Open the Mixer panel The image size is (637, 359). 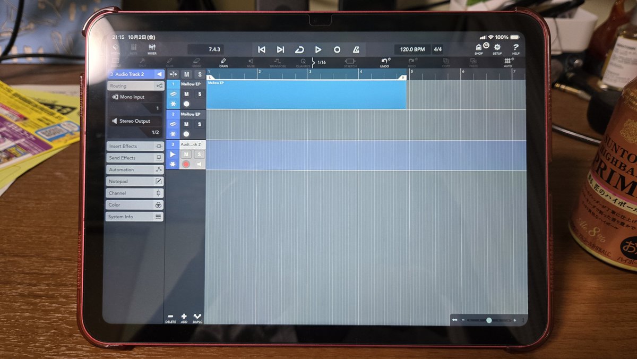(152, 49)
